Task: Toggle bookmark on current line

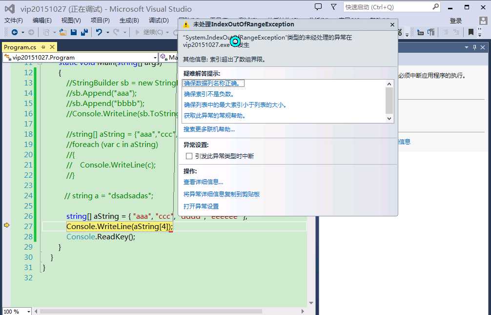Action: coord(471,32)
